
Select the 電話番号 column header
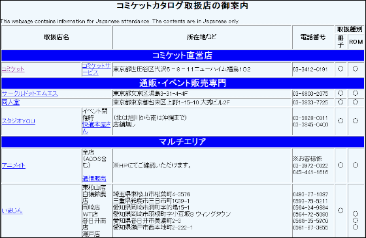313,37
